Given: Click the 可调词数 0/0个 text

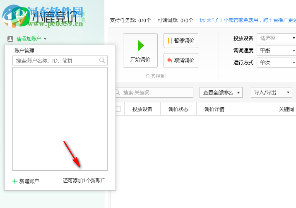Looking at the screenshot, I should click(176, 20).
